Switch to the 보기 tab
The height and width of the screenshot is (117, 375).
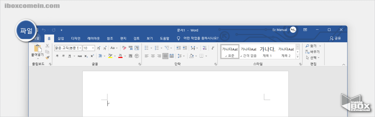pyautogui.click(x=150, y=38)
